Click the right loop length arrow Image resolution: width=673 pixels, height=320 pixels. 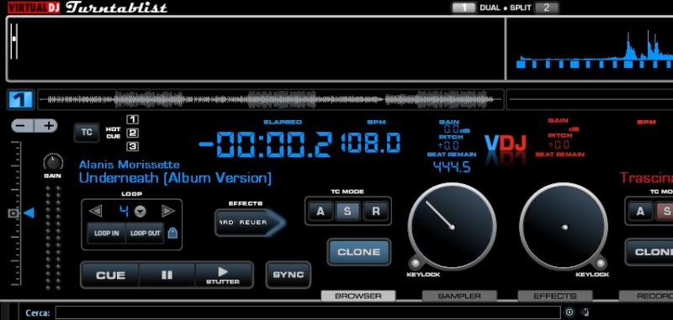(168, 211)
